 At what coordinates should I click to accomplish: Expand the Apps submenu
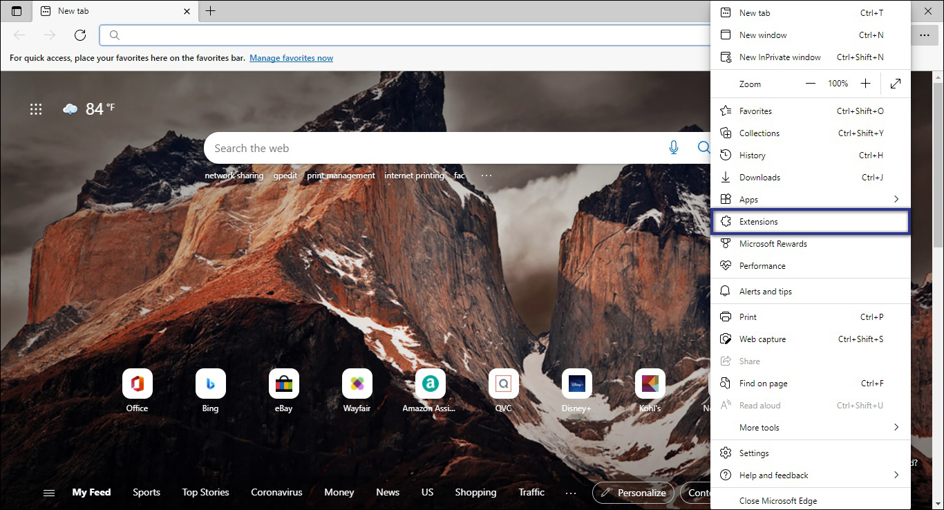coord(810,199)
